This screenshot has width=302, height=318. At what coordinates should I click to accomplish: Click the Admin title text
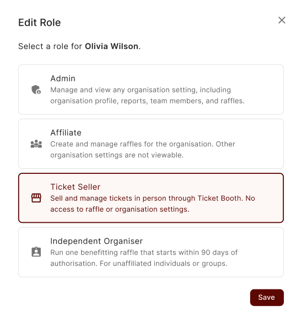(63, 79)
